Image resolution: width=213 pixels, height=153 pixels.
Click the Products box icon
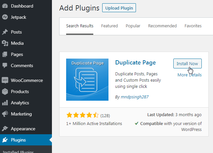[x=5, y=91]
